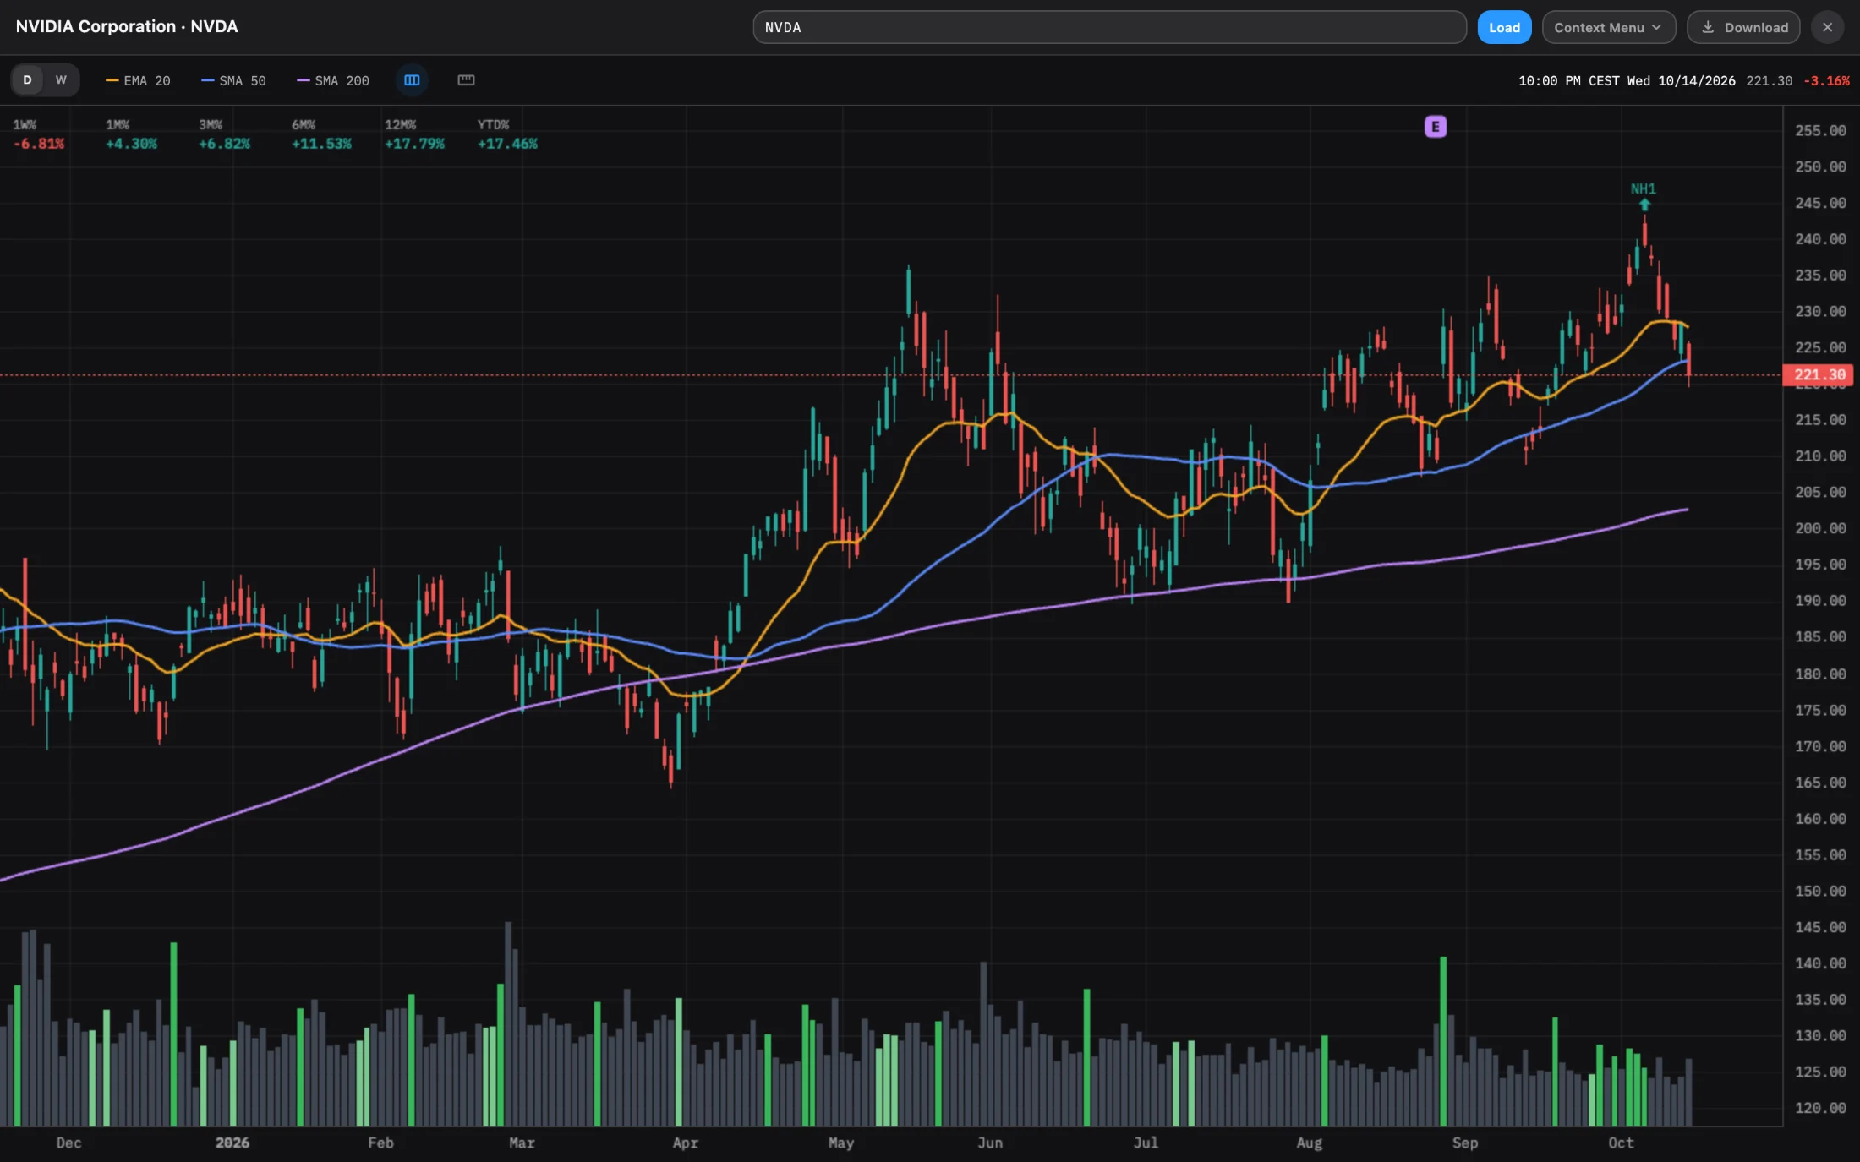Open the Context Menu dropdown
The height and width of the screenshot is (1162, 1860).
tap(1608, 27)
